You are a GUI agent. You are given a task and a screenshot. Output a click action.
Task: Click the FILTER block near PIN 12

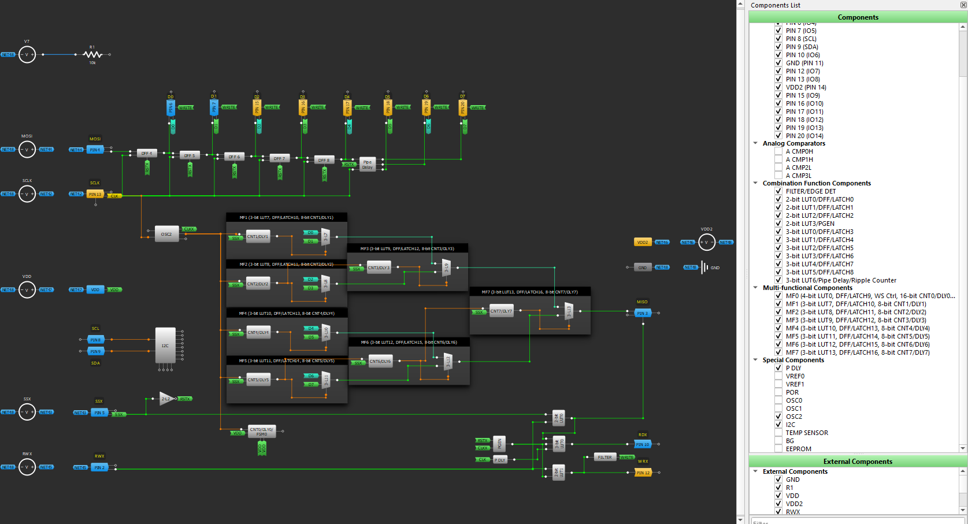click(604, 457)
